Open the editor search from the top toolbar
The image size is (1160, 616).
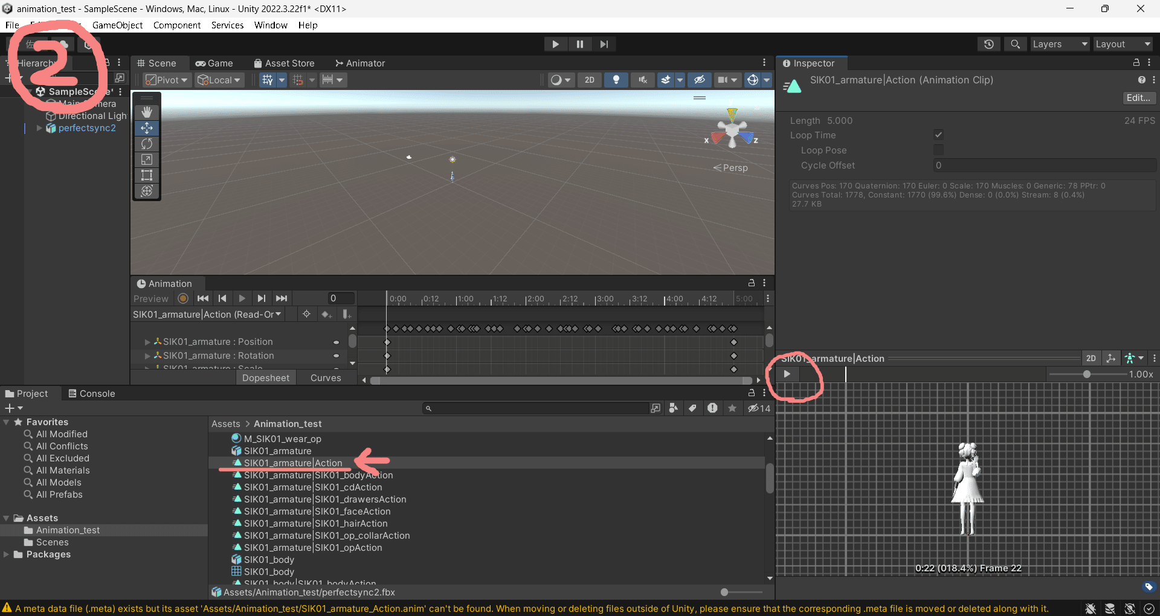(x=1015, y=44)
